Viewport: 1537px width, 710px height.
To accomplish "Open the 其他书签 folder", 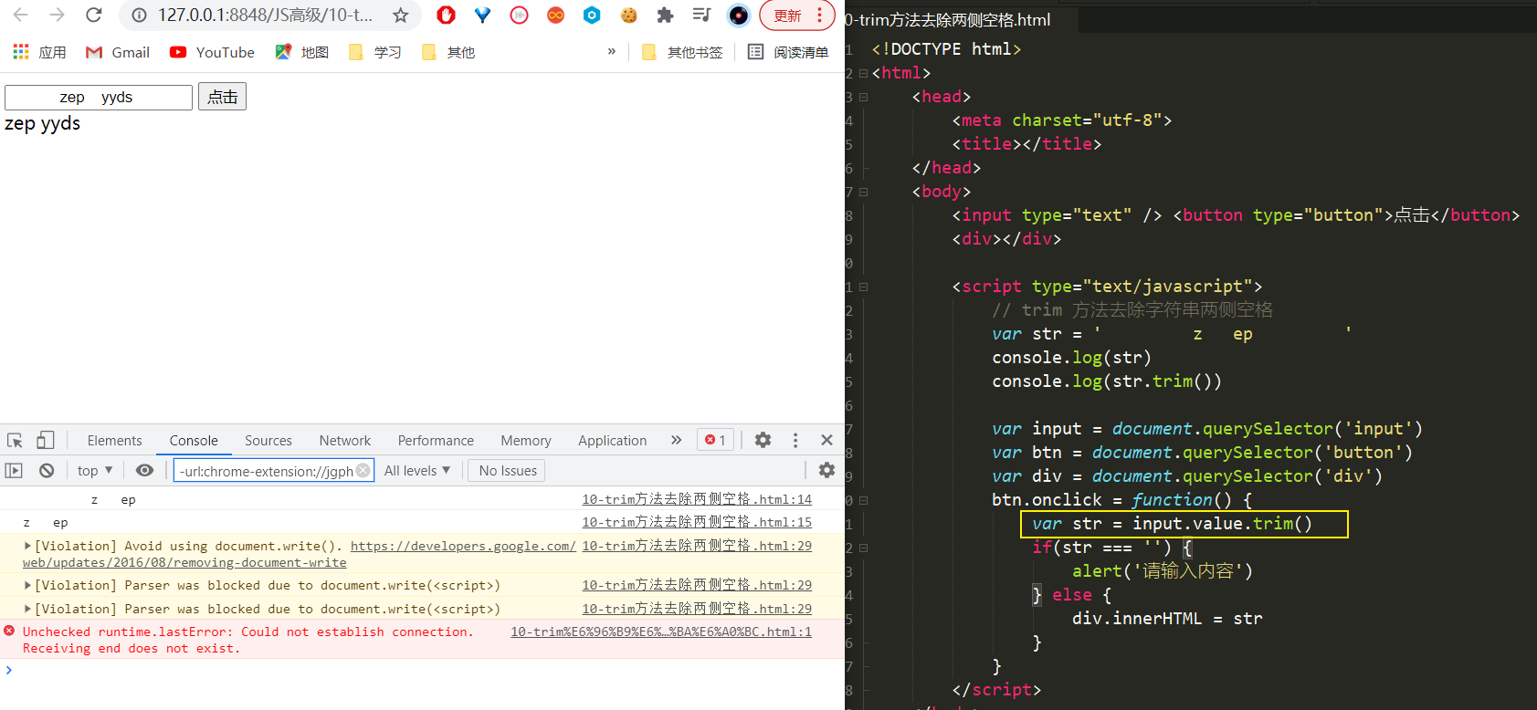I will [681, 52].
